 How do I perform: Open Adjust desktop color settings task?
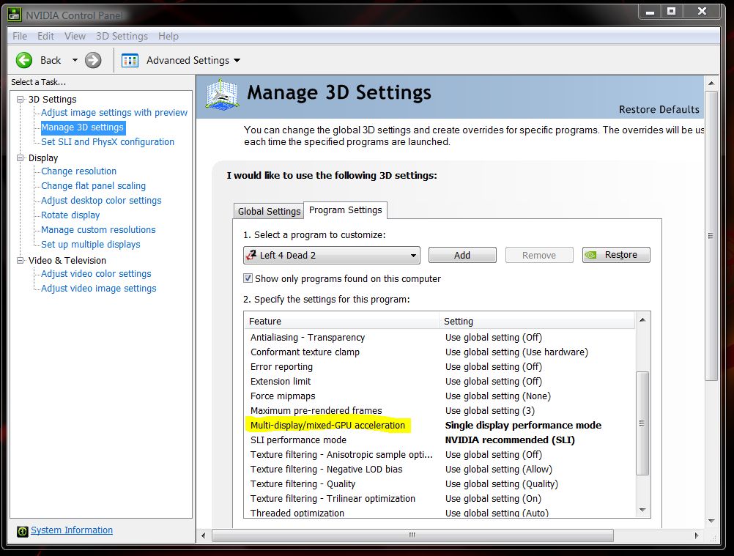[x=101, y=200]
